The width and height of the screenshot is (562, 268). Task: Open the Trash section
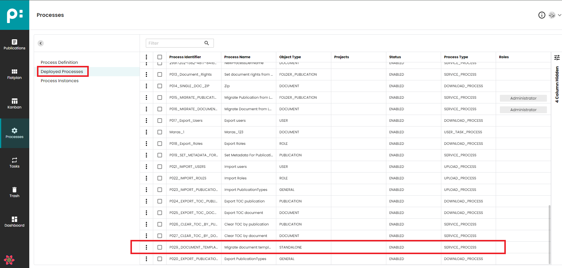pyautogui.click(x=14, y=192)
